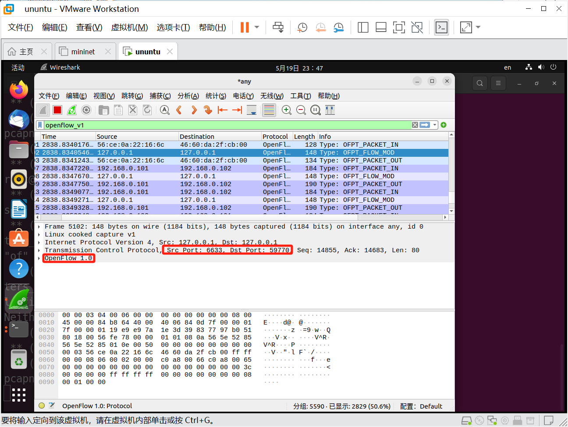Expand Transmission Control Protocol row

click(x=39, y=251)
